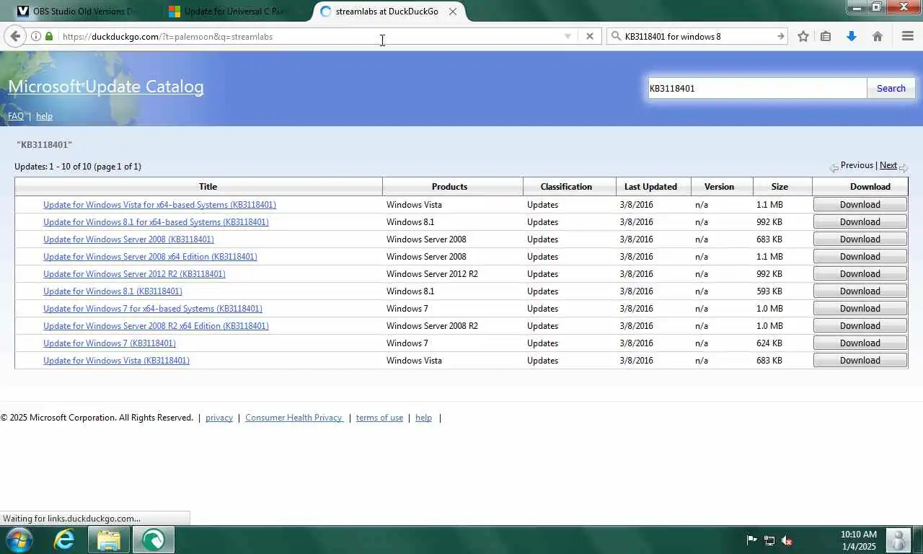Open the FAQ link
923x554 pixels.
(x=16, y=116)
